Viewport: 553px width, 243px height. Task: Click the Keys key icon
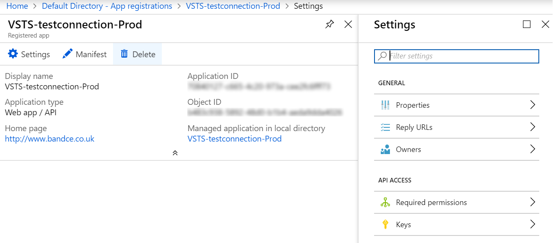(385, 225)
